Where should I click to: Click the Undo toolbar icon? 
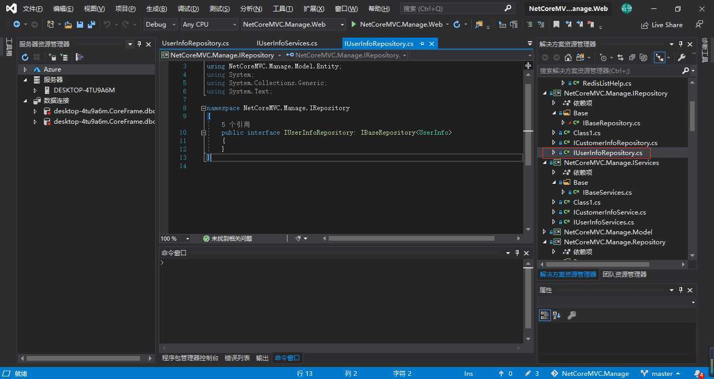tap(107, 25)
